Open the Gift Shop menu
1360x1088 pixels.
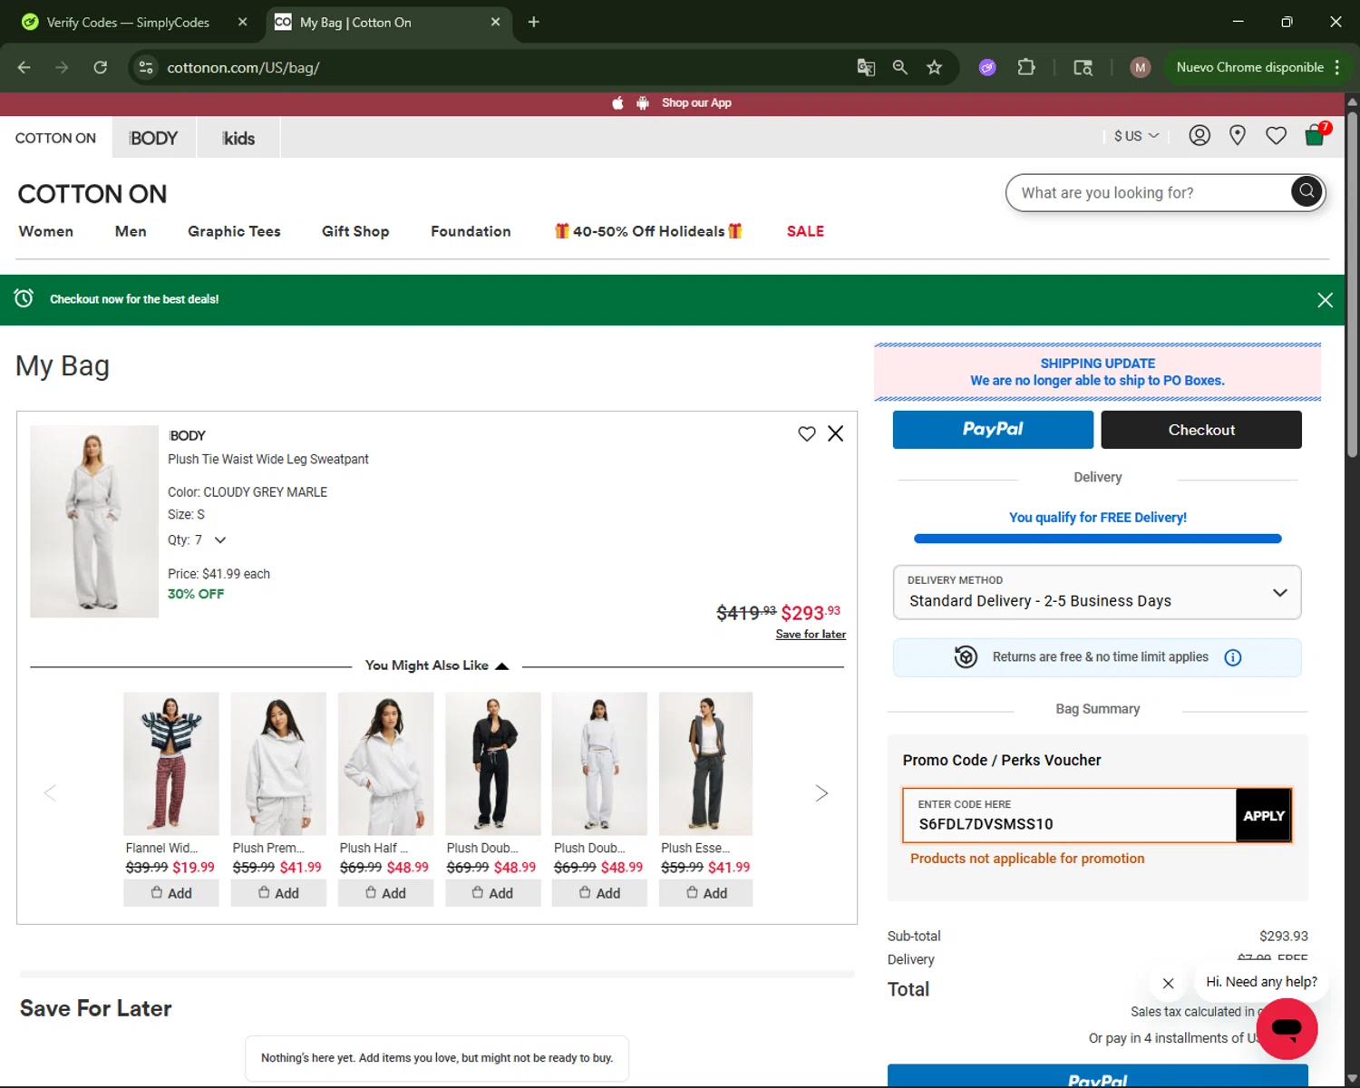pyautogui.click(x=355, y=231)
